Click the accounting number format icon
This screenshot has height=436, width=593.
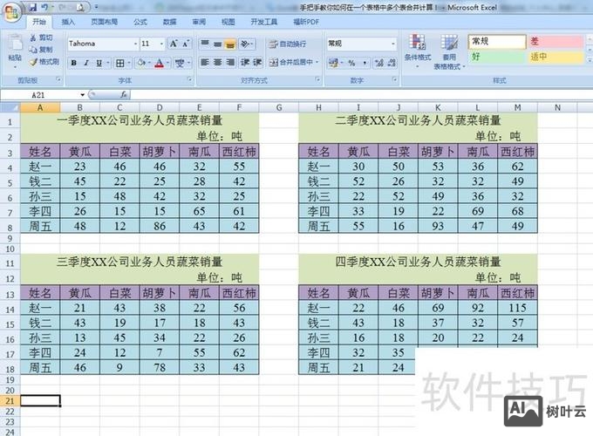tap(333, 63)
